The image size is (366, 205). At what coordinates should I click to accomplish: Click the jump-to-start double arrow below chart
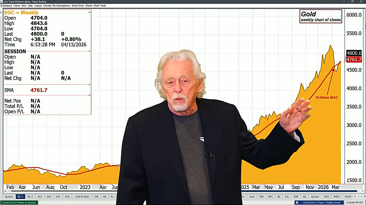[x=5, y=191]
